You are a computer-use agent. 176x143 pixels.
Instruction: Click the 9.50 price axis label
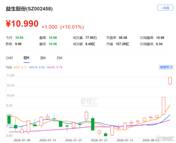10,106
